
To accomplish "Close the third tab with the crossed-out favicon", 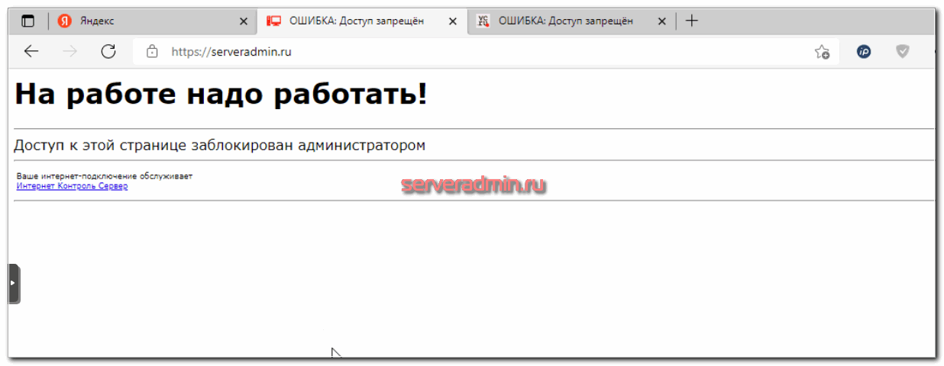I will click(661, 21).
